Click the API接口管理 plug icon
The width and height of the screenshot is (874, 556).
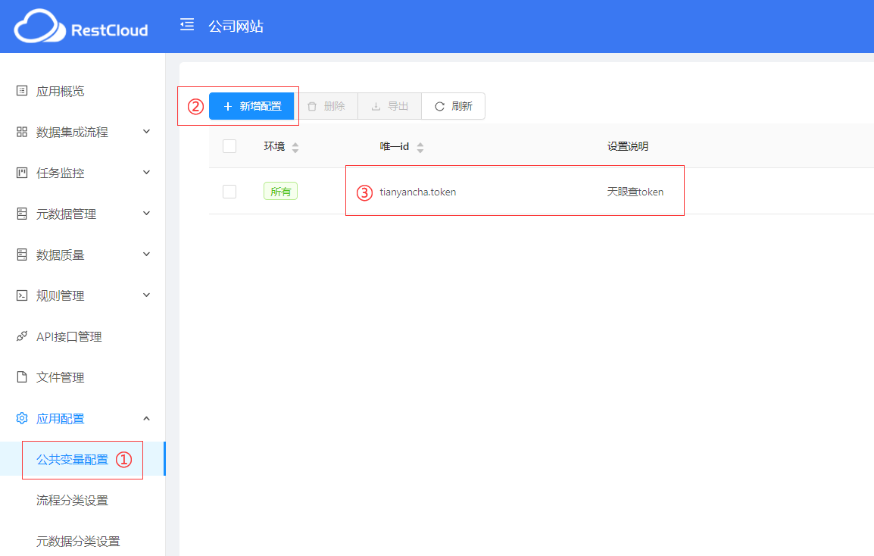click(22, 336)
